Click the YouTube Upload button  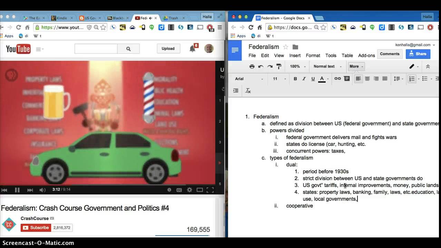click(168, 49)
